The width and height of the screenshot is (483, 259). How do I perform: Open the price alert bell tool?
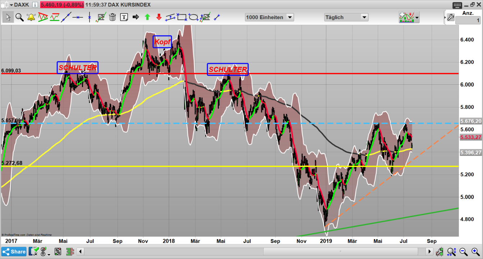click(x=31, y=17)
